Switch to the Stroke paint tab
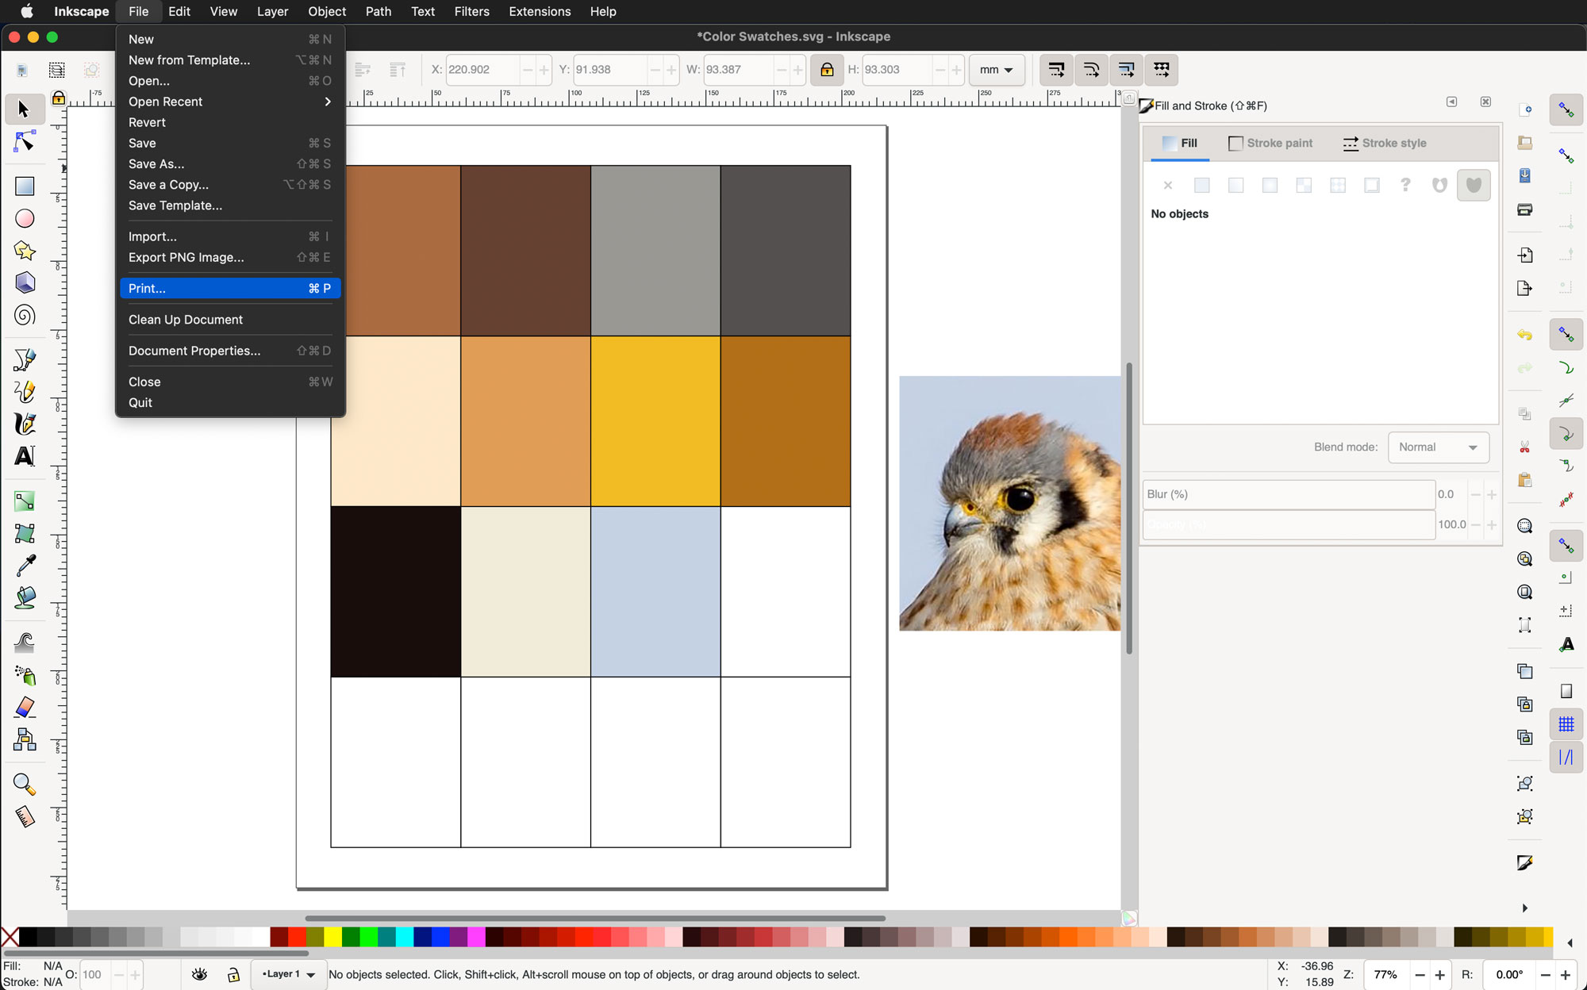 [1270, 144]
